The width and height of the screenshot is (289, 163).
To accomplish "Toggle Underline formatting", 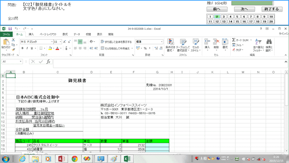I will (32, 48).
